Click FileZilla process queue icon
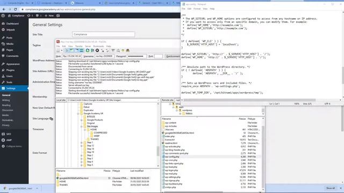The width and height of the screenshot is (344, 193). click(x=92, y=50)
